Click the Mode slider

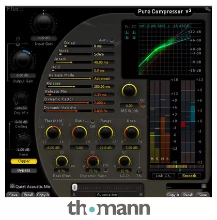coord(75,54)
